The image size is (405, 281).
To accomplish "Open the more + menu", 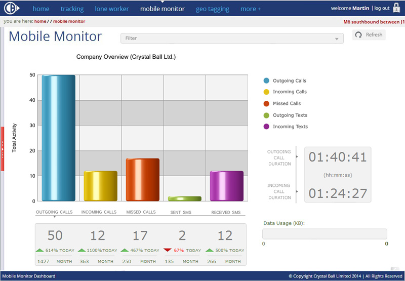I will [251, 9].
